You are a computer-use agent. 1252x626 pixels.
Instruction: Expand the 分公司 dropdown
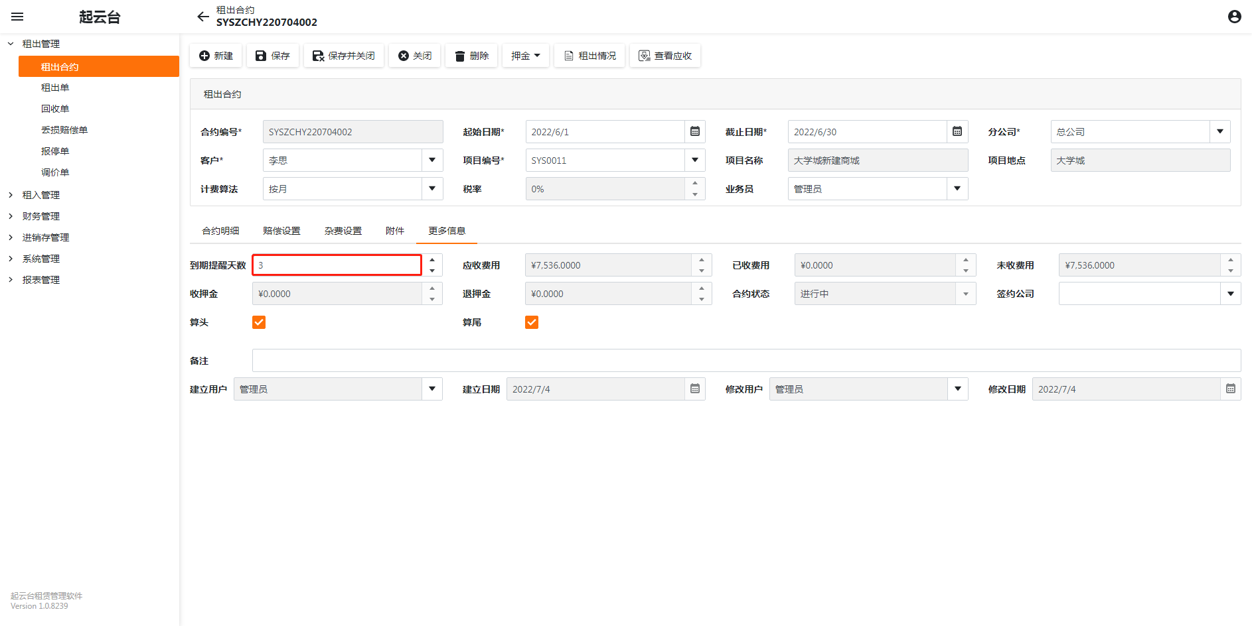[x=1220, y=131]
